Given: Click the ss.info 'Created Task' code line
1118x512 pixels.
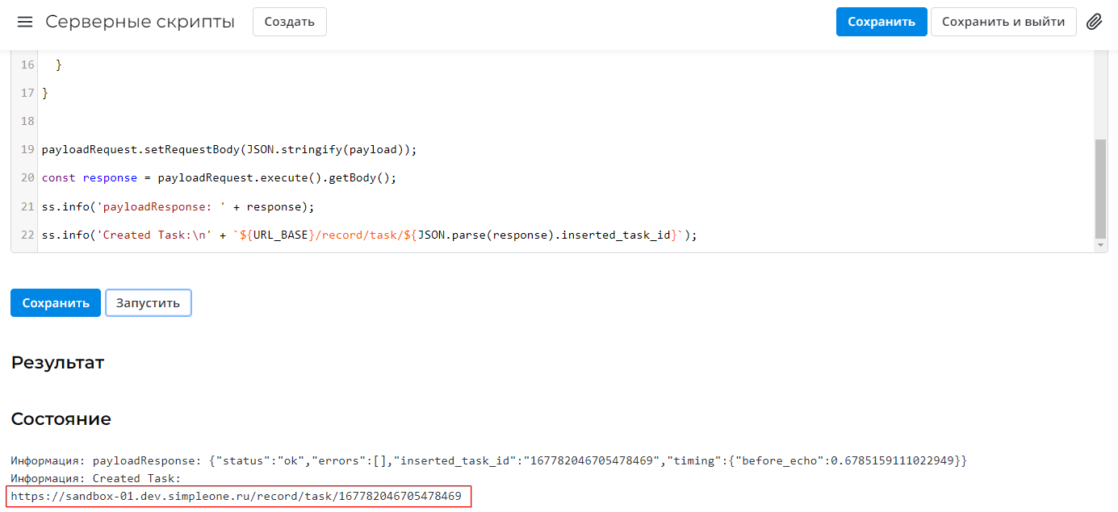Looking at the screenshot, I should [x=368, y=235].
